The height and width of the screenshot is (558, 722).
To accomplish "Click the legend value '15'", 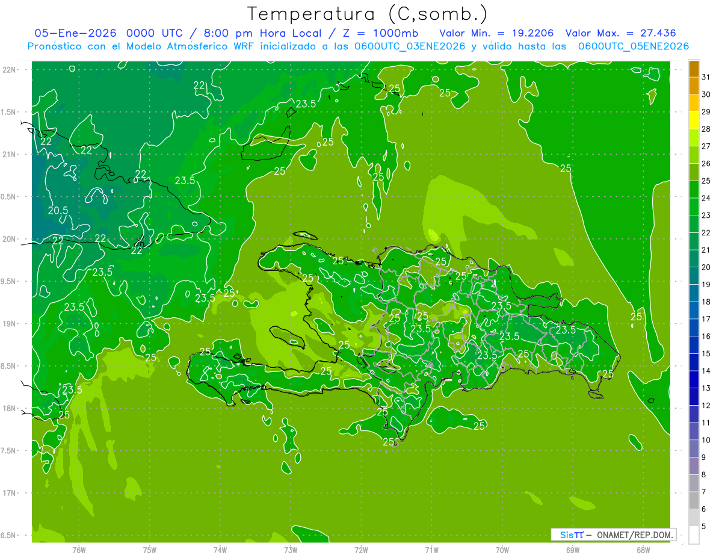I will (x=706, y=353).
